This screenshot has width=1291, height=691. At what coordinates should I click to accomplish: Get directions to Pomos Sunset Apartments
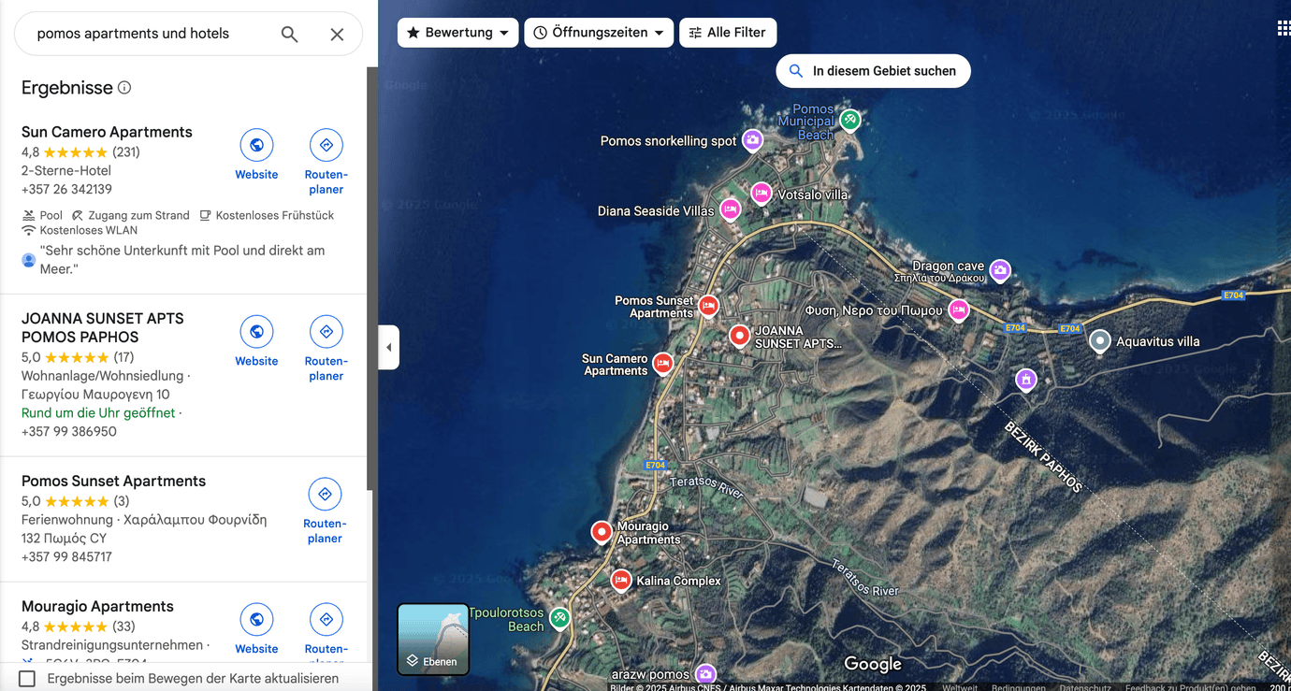point(325,495)
